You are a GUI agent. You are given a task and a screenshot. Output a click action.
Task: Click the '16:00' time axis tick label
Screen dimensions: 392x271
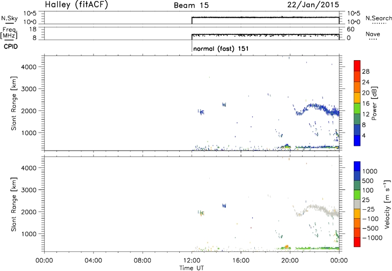241,261
